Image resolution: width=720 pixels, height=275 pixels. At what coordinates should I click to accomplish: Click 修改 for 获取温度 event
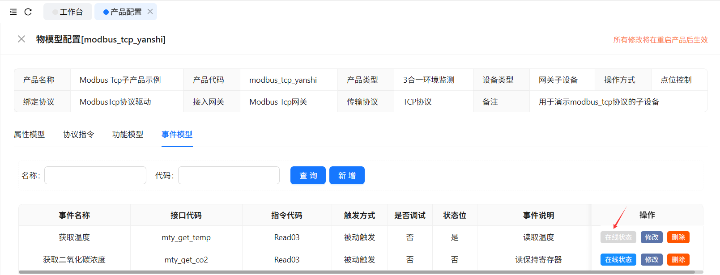pyautogui.click(x=651, y=237)
